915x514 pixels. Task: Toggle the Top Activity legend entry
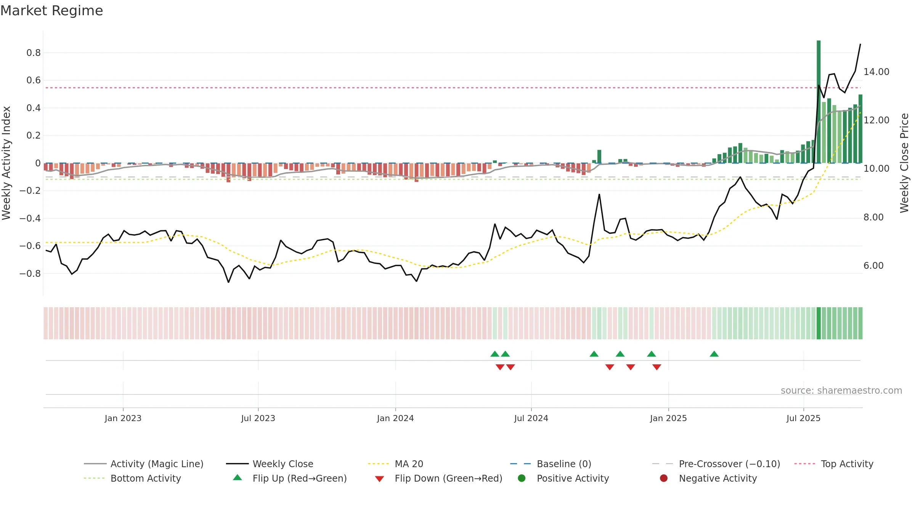[834, 464]
